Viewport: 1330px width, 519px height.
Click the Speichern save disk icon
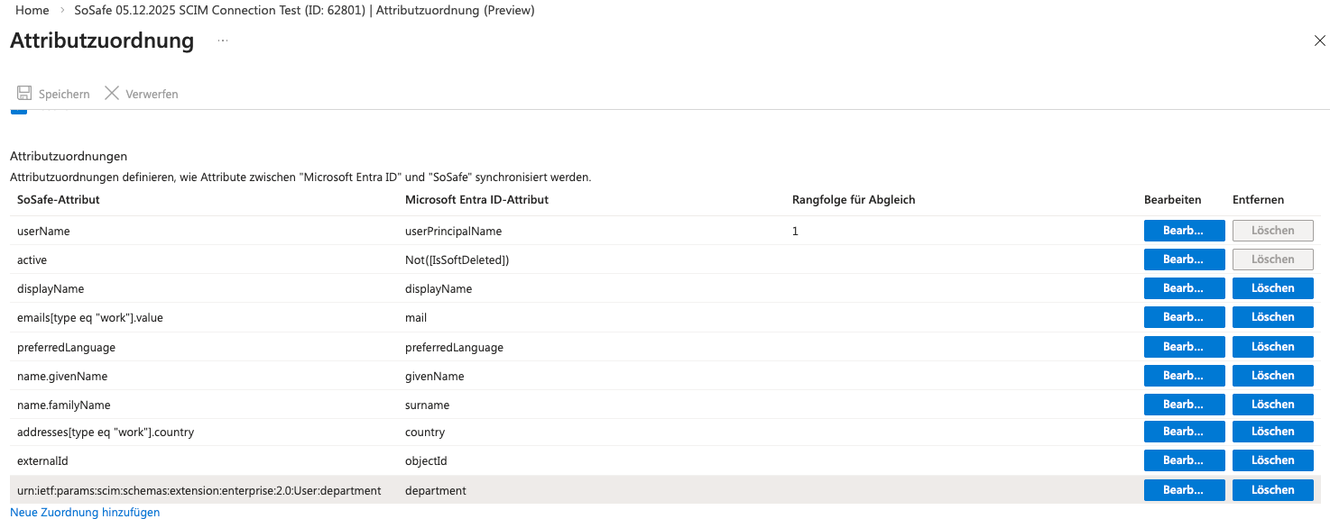pyautogui.click(x=23, y=94)
